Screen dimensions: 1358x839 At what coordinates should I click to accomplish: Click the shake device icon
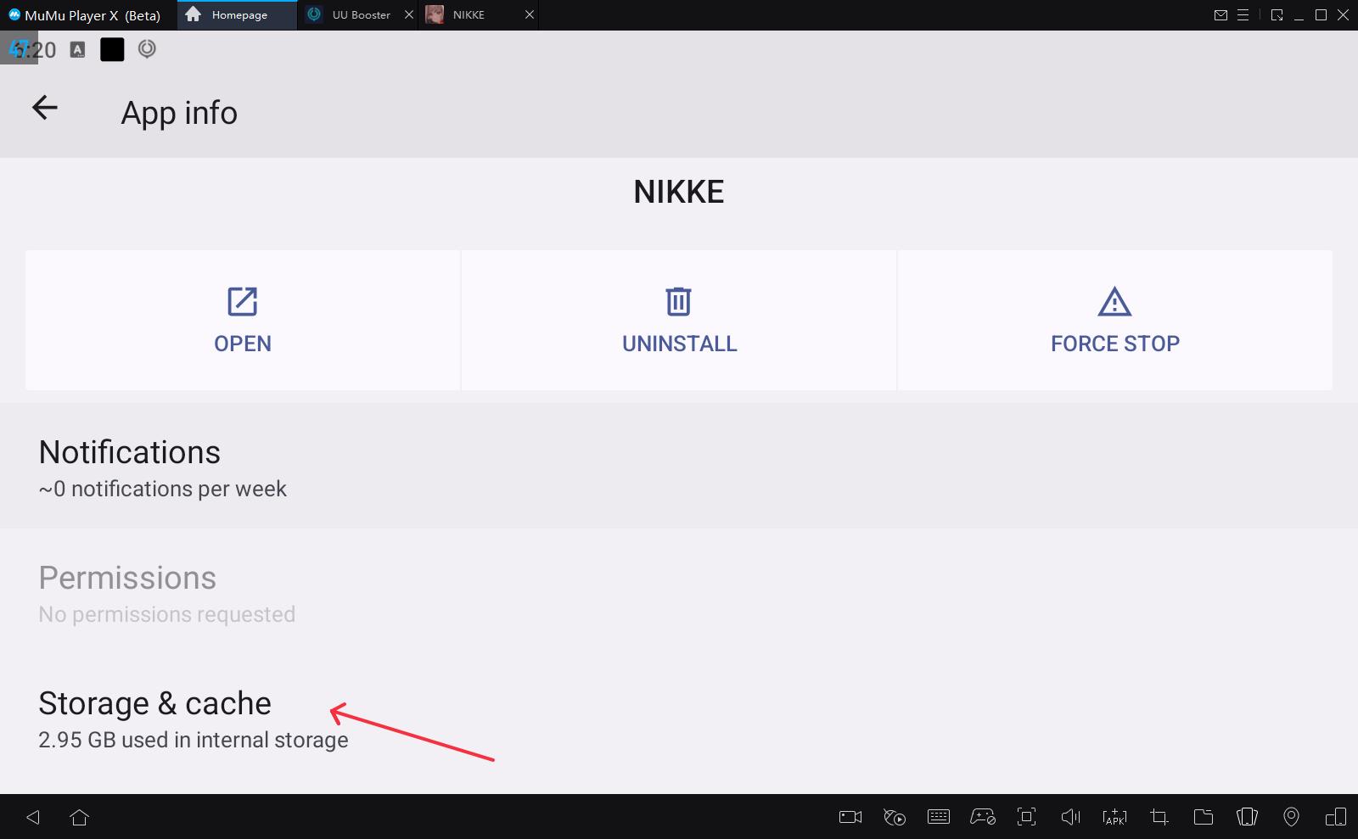(1247, 817)
